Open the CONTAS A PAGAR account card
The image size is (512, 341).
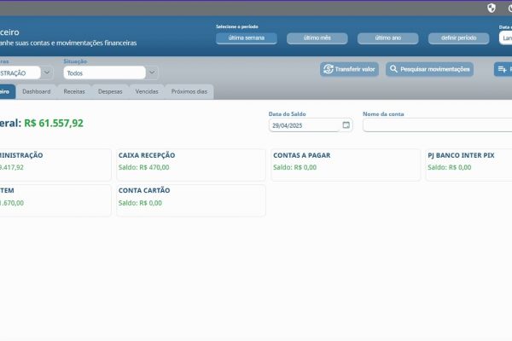(x=346, y=165)
